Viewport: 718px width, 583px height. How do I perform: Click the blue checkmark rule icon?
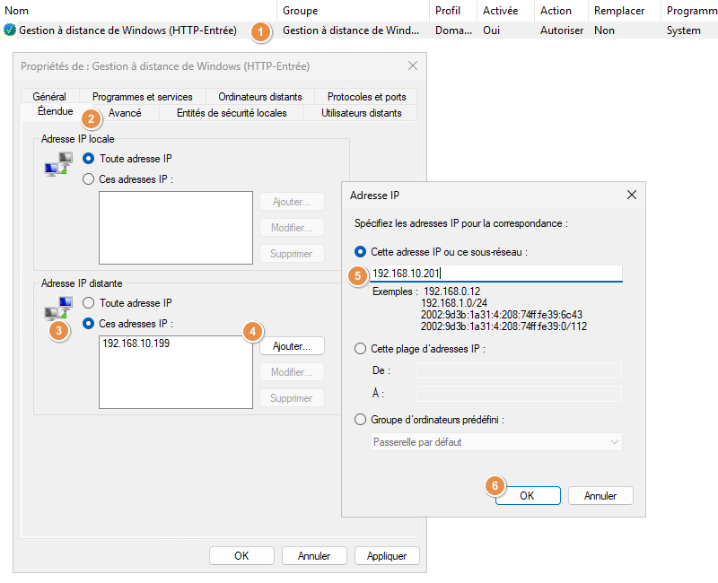pyautogui.click(x=10, y=30)
